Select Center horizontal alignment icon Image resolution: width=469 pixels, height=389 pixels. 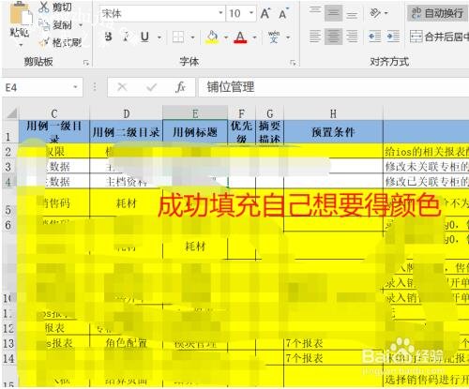[333, 37]
